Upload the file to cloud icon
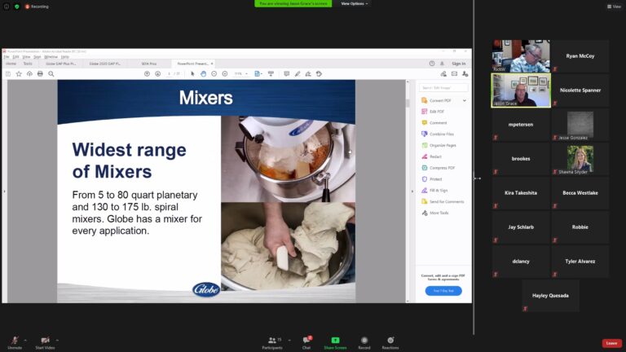This screenshot has height=352, width=626. coord(29,74)
